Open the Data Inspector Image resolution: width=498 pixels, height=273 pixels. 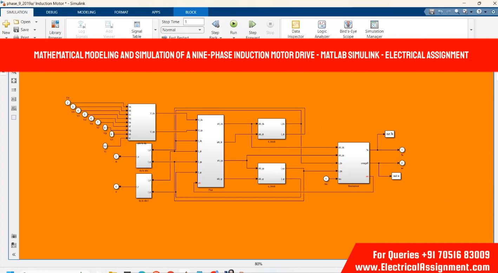pyautogui.click(x=296, y=25)
